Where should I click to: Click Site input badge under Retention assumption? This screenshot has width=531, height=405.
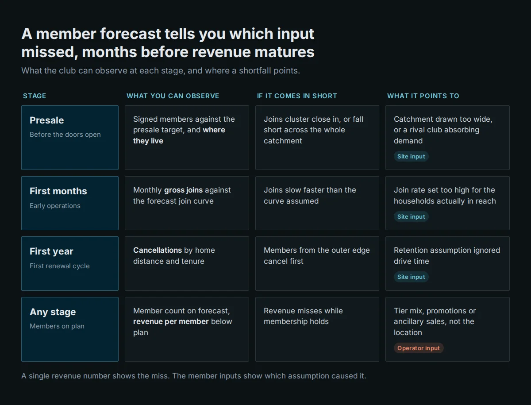pos(411,277)
